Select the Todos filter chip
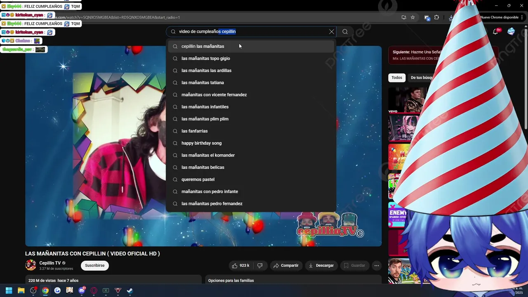This screenshot has height=297, width=528. (x=397, y=78)
